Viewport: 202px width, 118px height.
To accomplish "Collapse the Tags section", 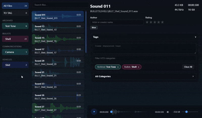I will pos(195,37).
